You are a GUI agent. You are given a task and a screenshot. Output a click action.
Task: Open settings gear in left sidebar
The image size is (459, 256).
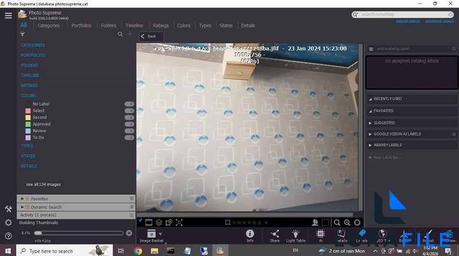[x=8, y=223]
